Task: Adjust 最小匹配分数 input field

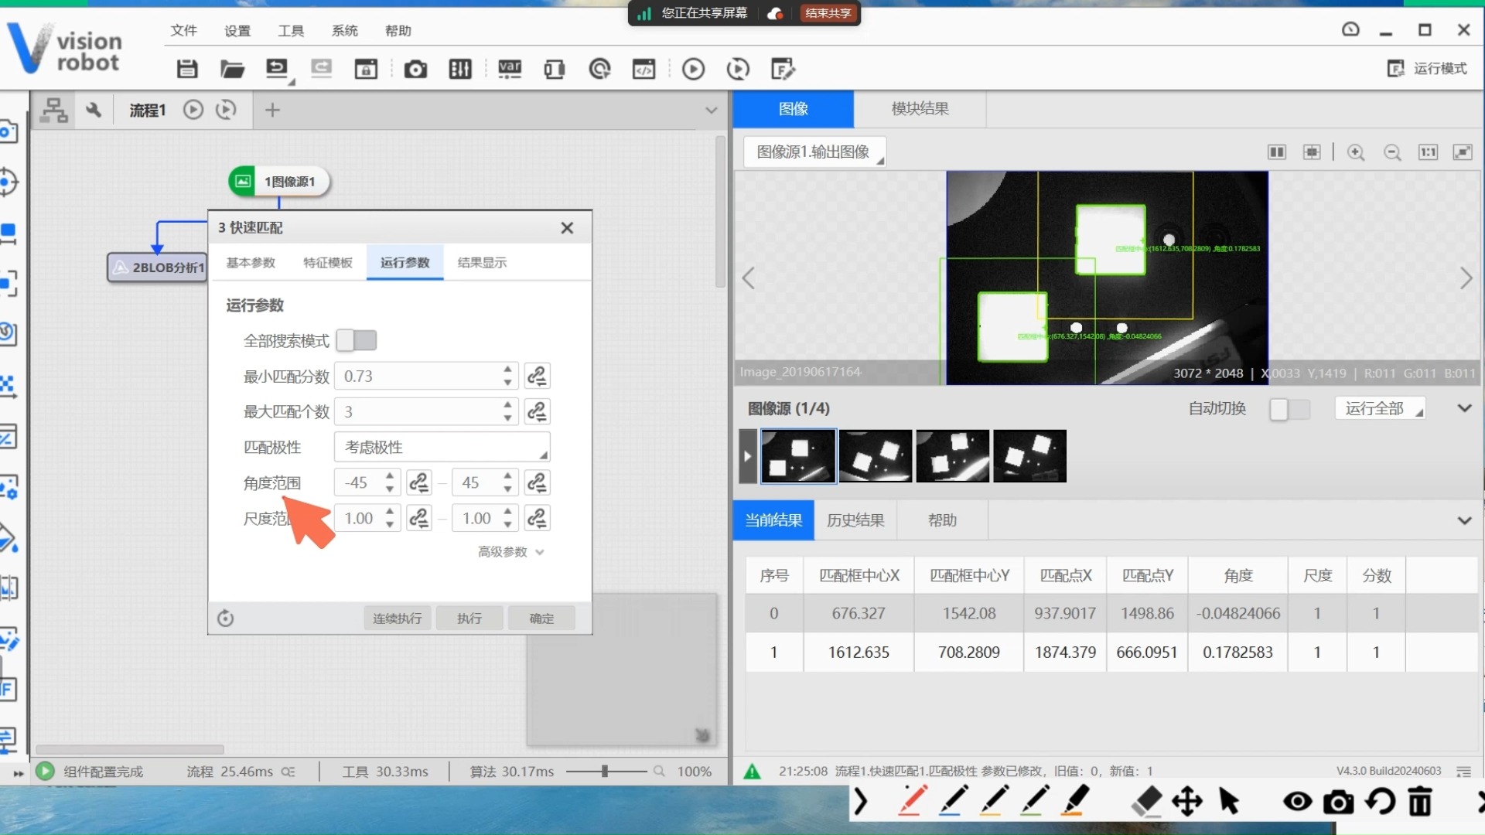Action: pyautogui.click(x=422, y=375)
